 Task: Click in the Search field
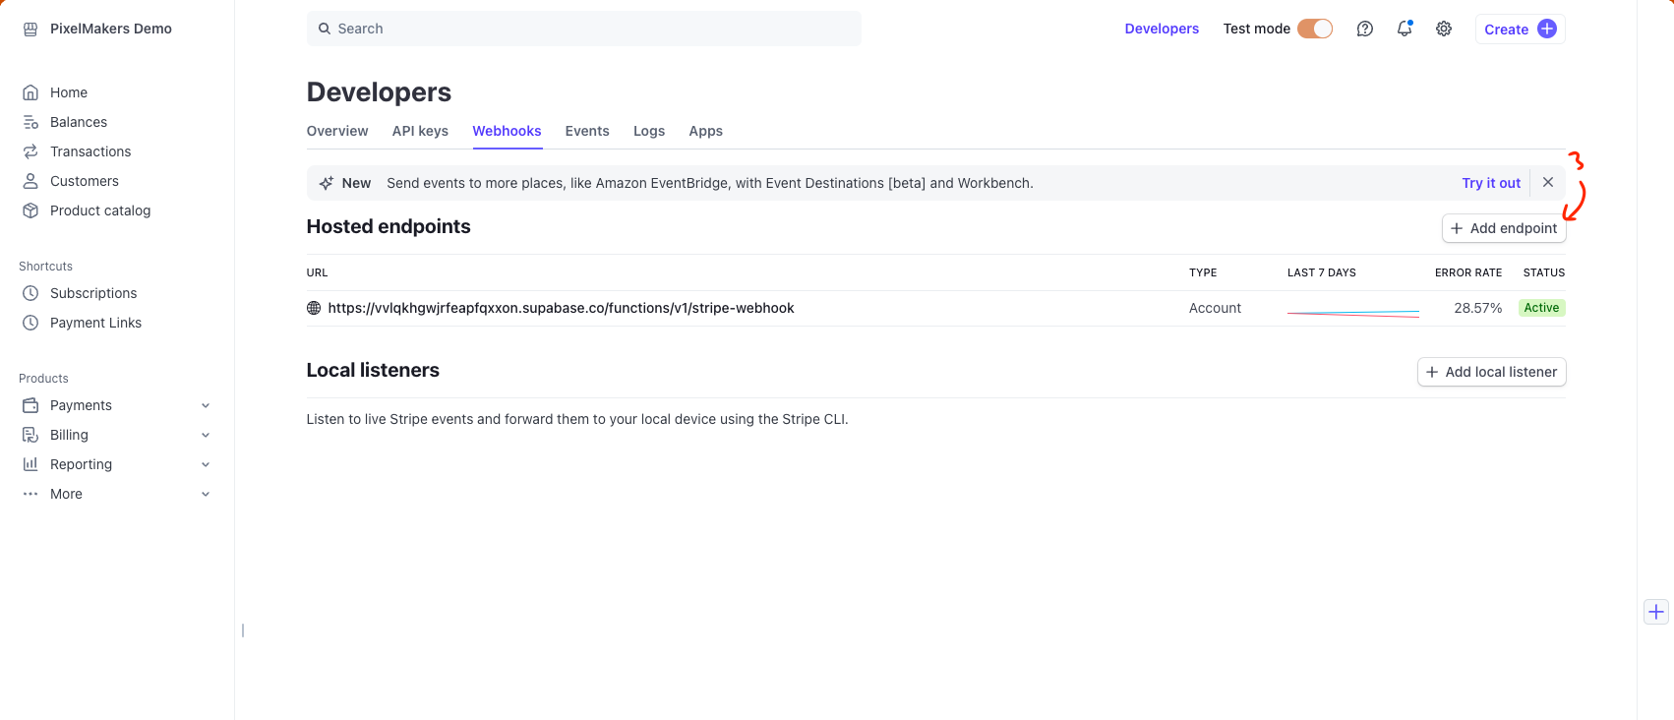[584, 29]
